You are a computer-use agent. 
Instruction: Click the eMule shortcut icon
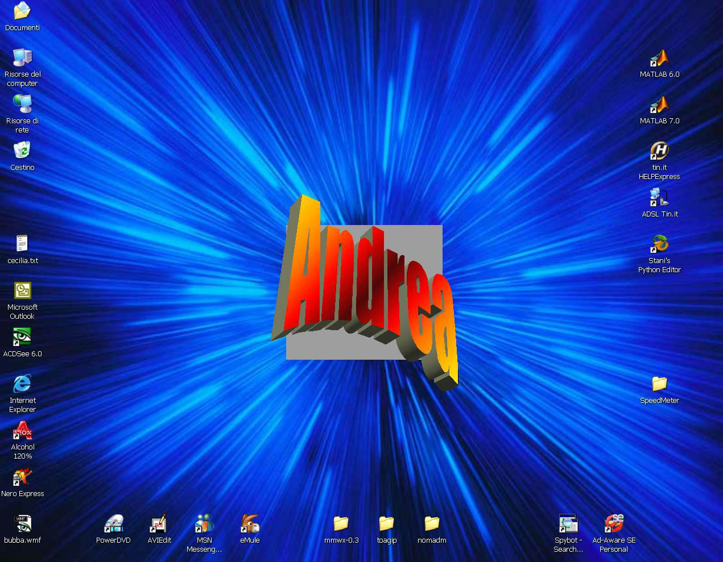pos(250,524)
